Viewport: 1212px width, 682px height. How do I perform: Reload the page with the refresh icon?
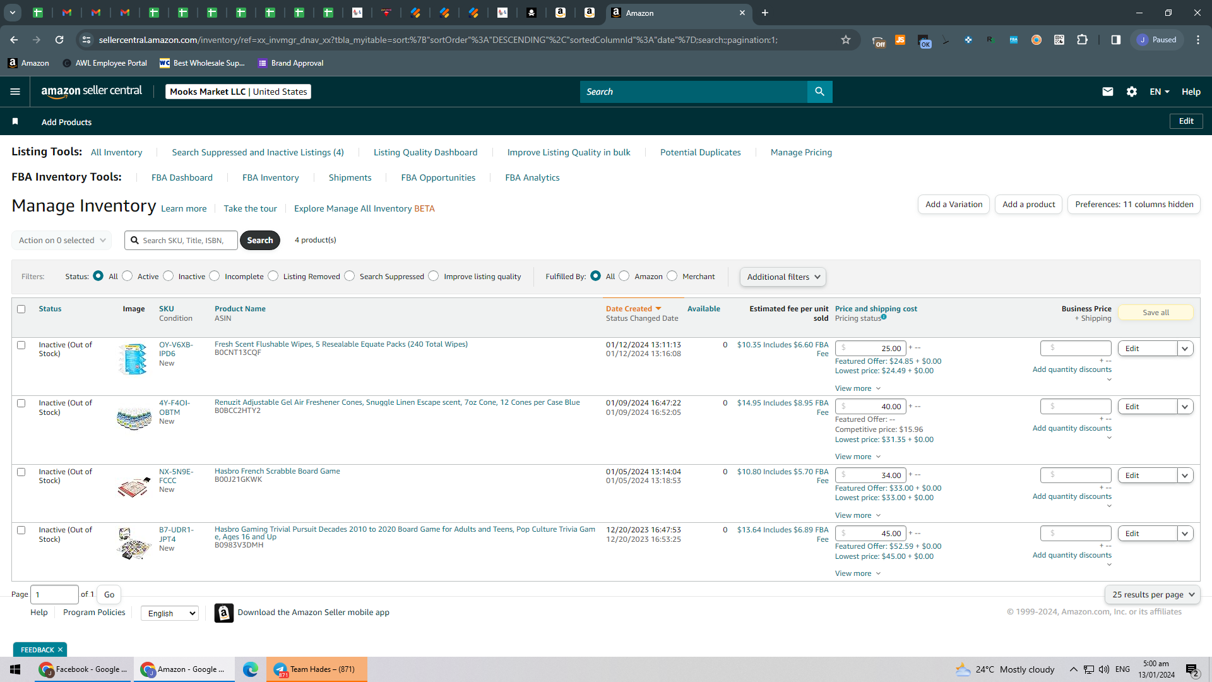[x=59, y=40]
